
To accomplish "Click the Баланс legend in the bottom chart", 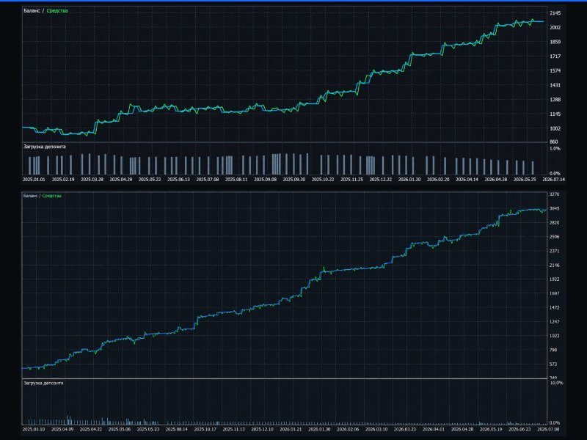I will pyautogui.click(x=30, y=196).
